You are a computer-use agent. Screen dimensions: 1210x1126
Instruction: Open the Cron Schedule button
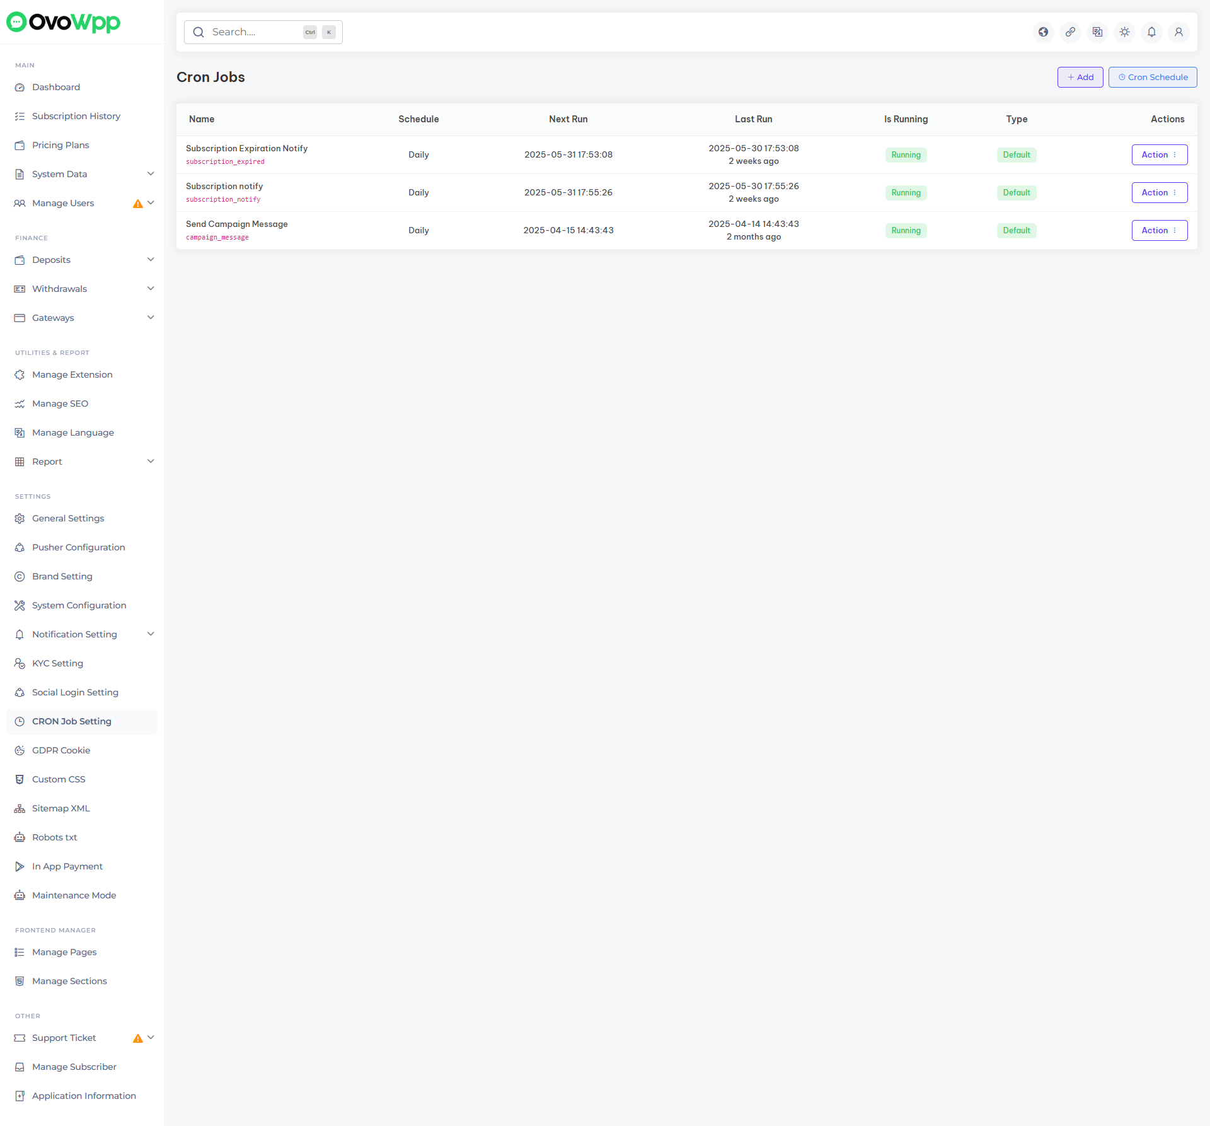[1153, 78]
